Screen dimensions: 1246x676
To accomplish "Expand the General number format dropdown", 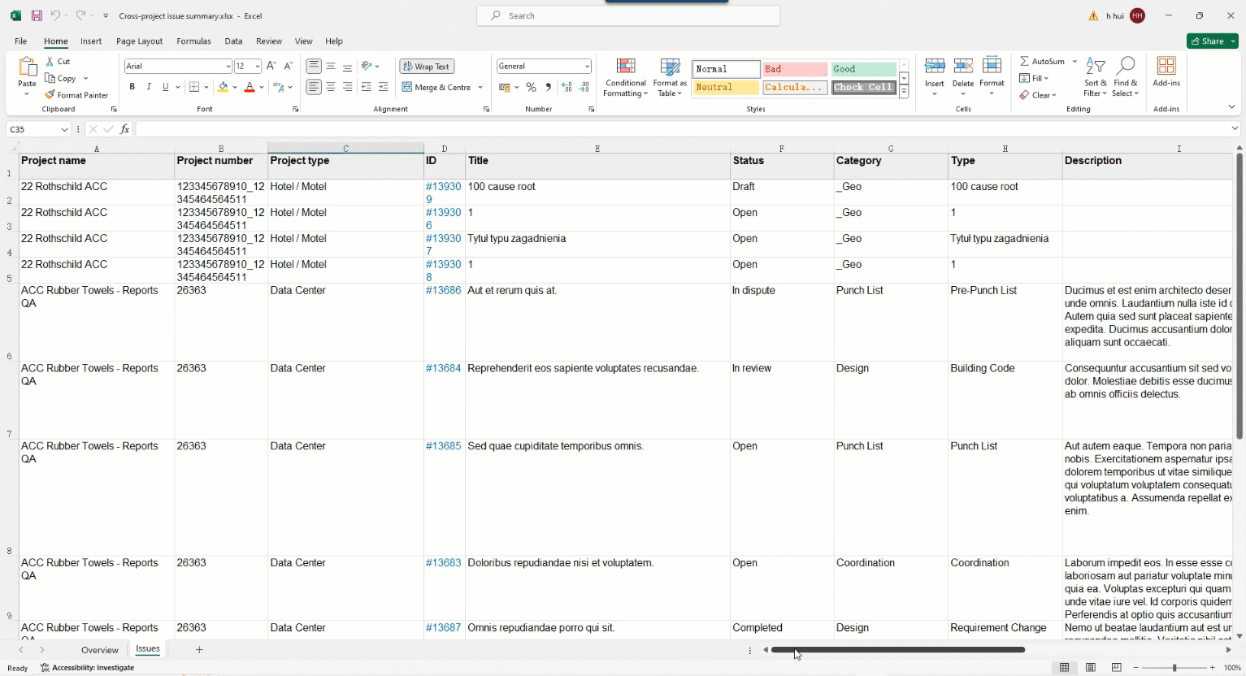I will (587, 67).
